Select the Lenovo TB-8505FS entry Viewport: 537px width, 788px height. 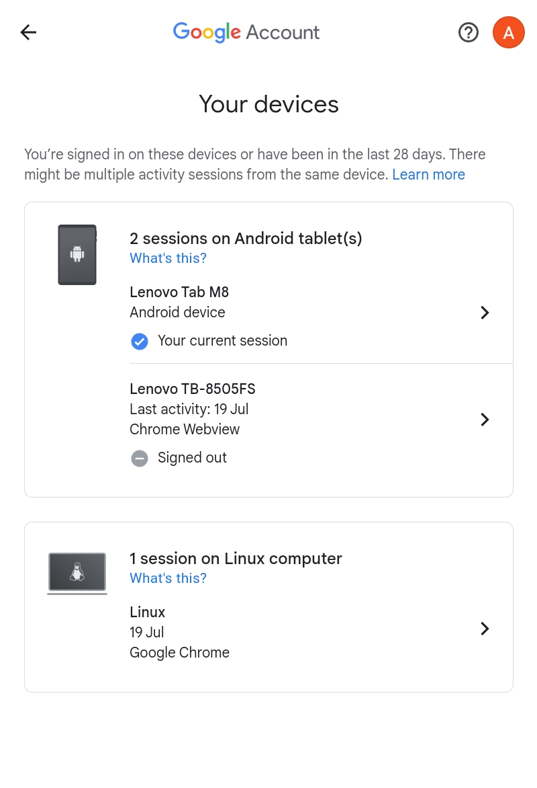coord(193,389)
